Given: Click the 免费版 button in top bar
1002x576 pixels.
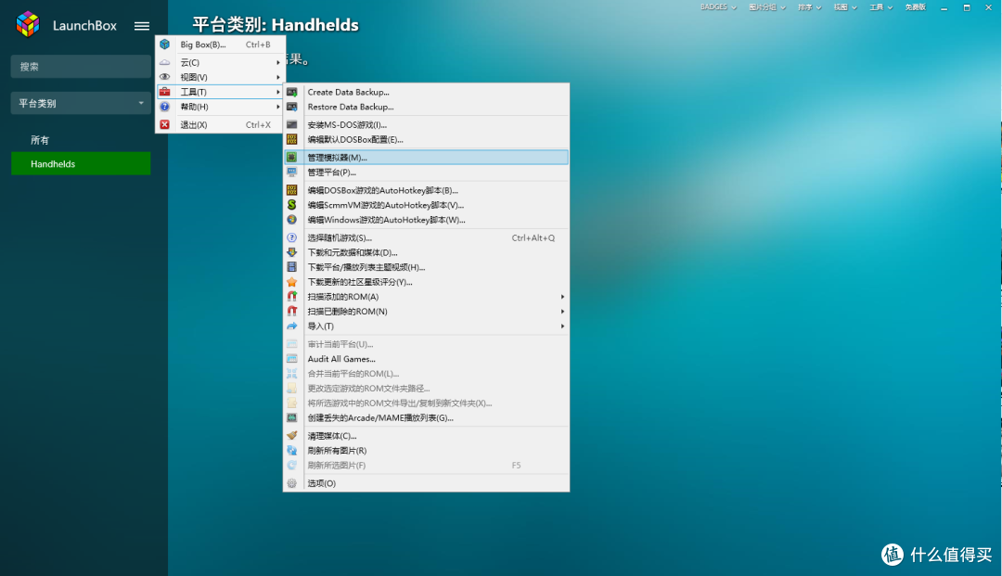Looking at the screenshot, I should 915,7.
